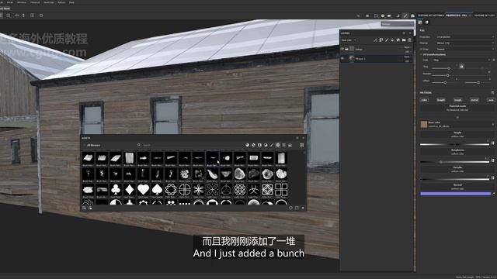Open the blend mode dropdown of Folder layer
The height and width of the screenshot is (279, 497).
pos(407,47)
